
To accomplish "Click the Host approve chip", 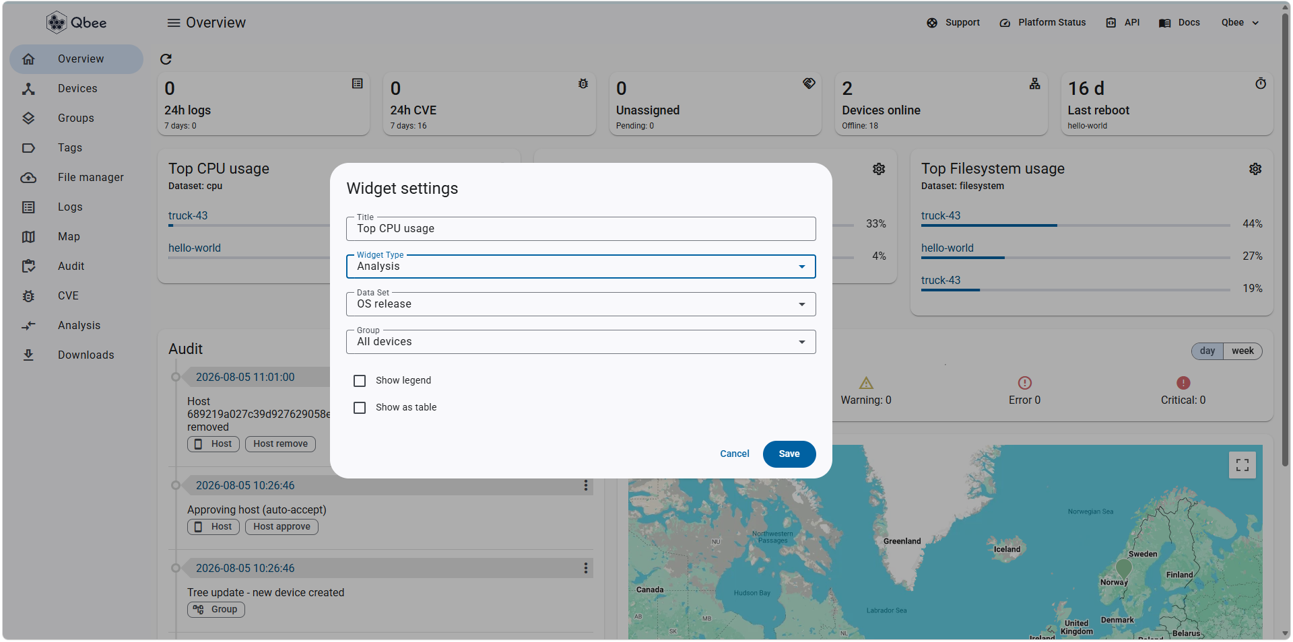I will 281,527.
